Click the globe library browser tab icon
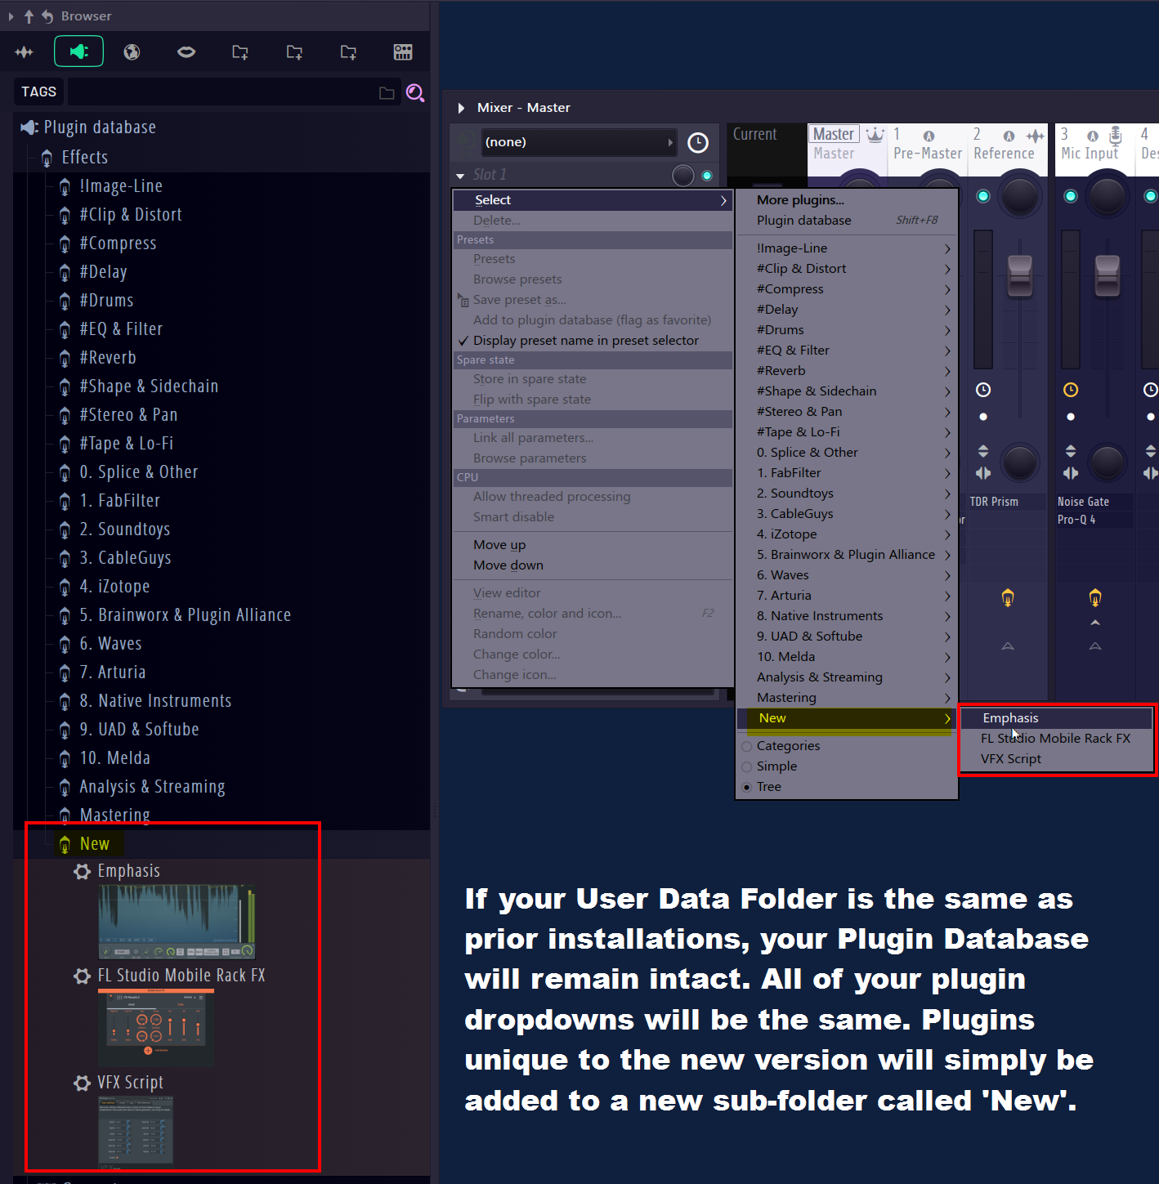This screenshot has height=1184, width=1159. [132, 52]
